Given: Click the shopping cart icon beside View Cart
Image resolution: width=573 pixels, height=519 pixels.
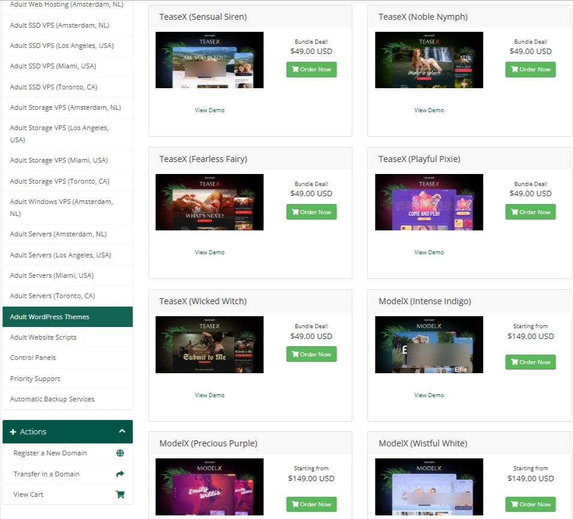Looking at the screenshot, I should click(120, 494).
